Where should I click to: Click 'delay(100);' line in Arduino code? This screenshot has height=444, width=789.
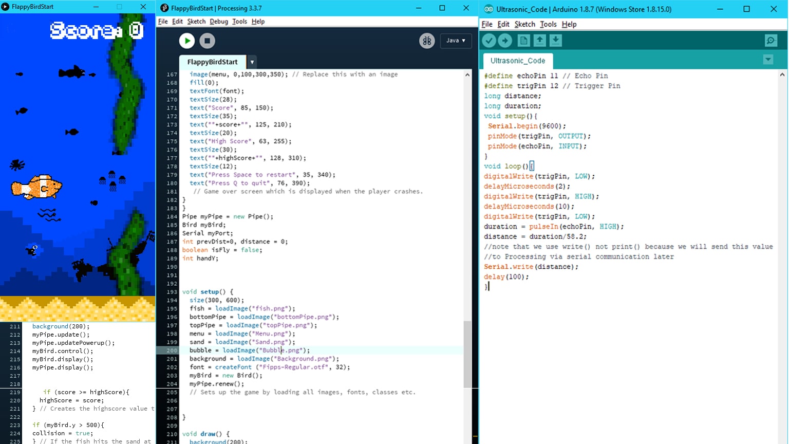[506, 277]
